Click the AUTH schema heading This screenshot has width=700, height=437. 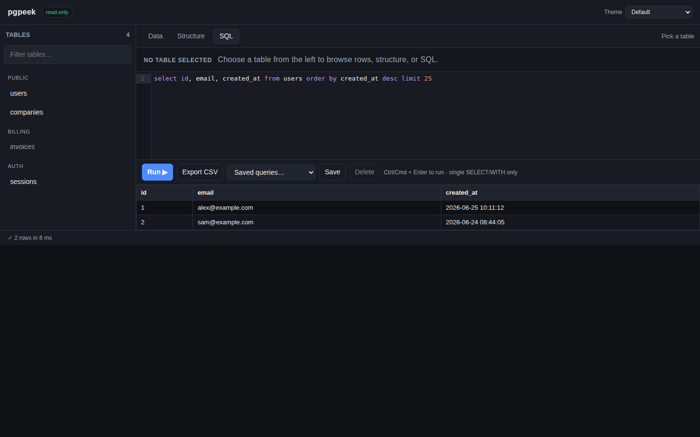pos(16,167)
